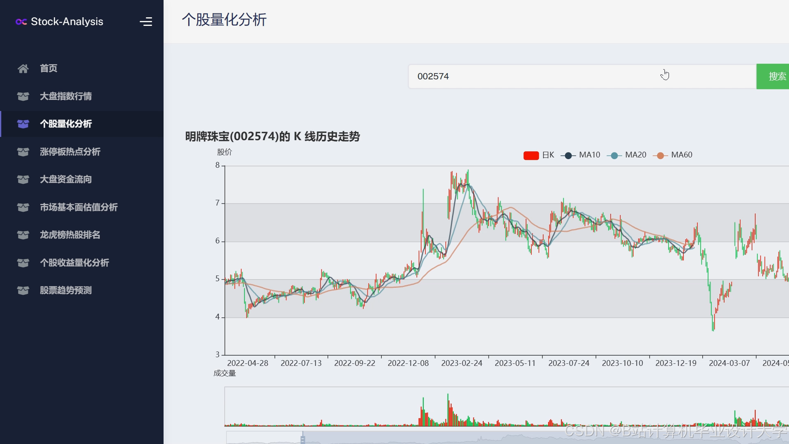
Task: Click the Stock-Analysis logo icon
Action: [x=21, y=22]
